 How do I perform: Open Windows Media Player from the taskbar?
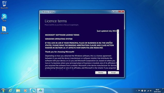25,90
